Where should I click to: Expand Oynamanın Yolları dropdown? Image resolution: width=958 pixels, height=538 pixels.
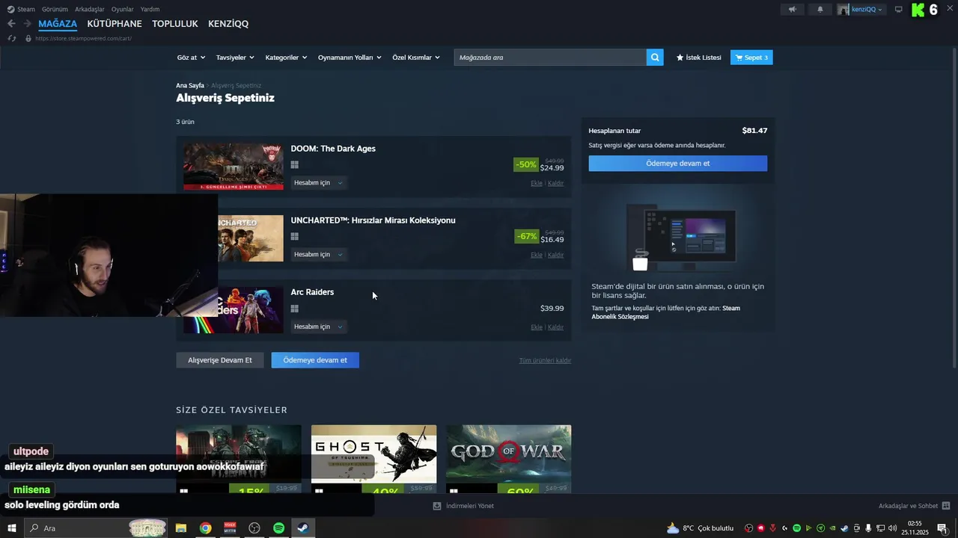click(x=350, y=58)
